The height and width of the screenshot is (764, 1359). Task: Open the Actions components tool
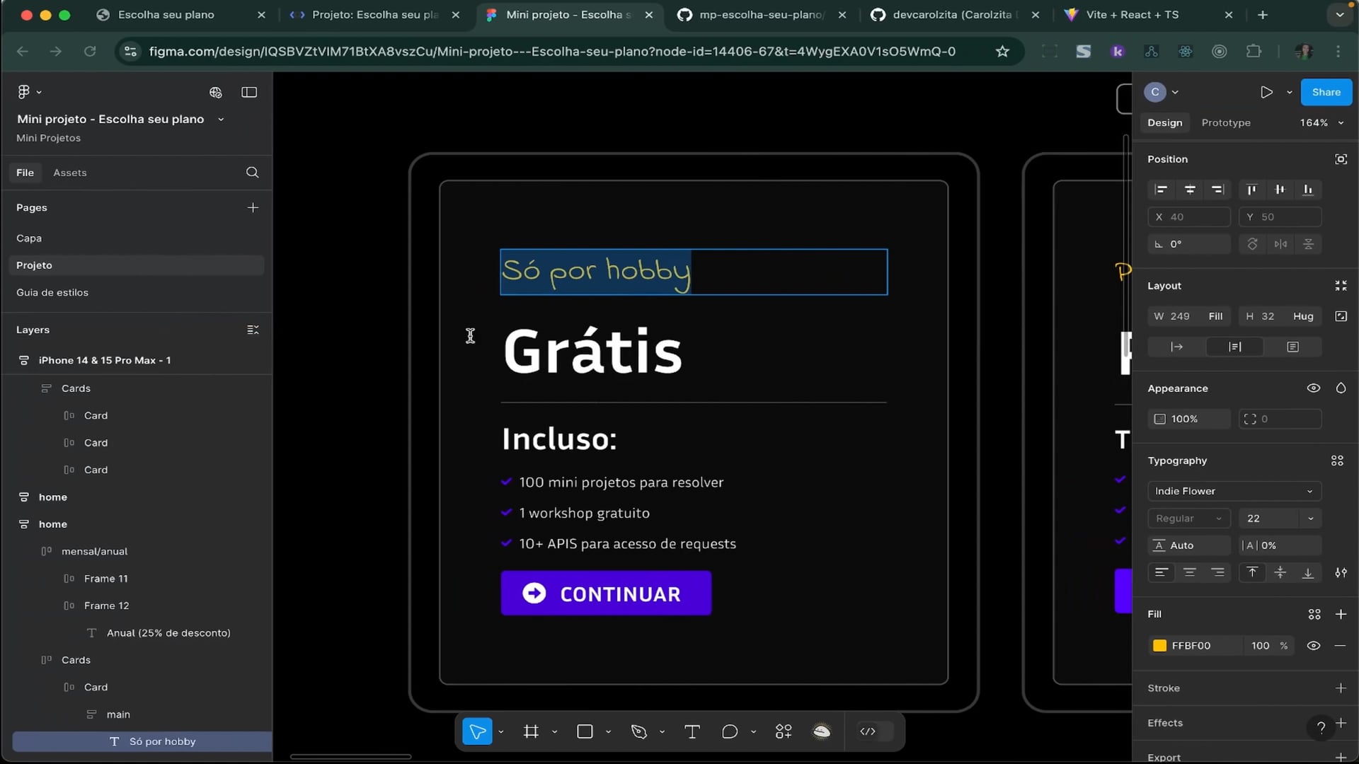[784, 731]
